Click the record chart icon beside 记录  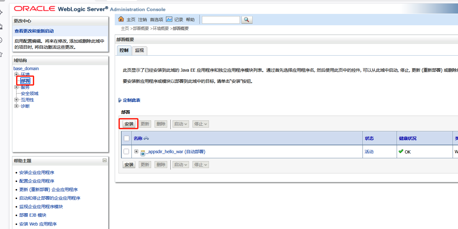(169, 19)
